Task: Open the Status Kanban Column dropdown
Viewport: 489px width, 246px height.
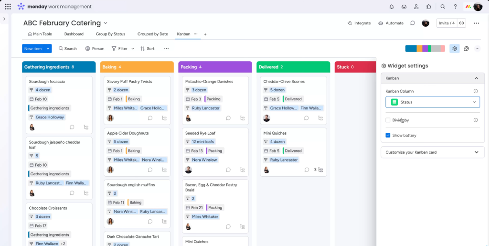Action: click(x=432, y=102)
